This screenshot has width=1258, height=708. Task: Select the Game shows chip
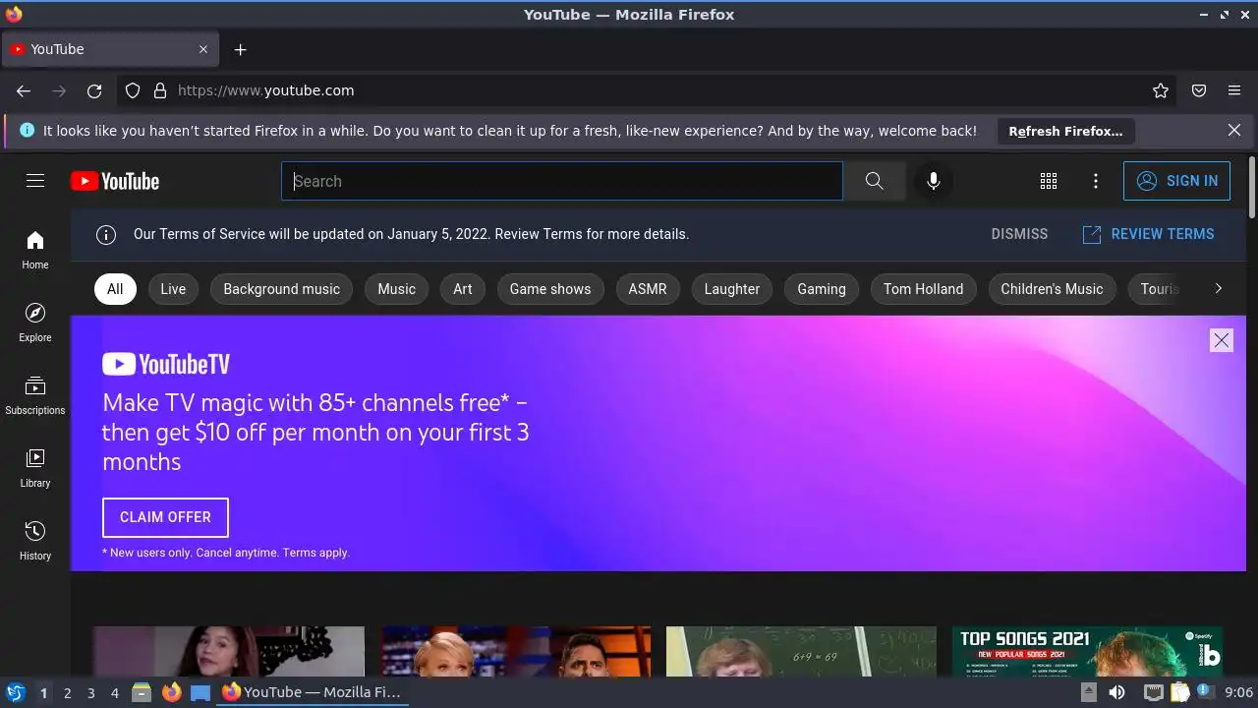(x=550, y=289)
